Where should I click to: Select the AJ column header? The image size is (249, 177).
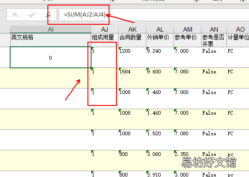coord(104,29)
